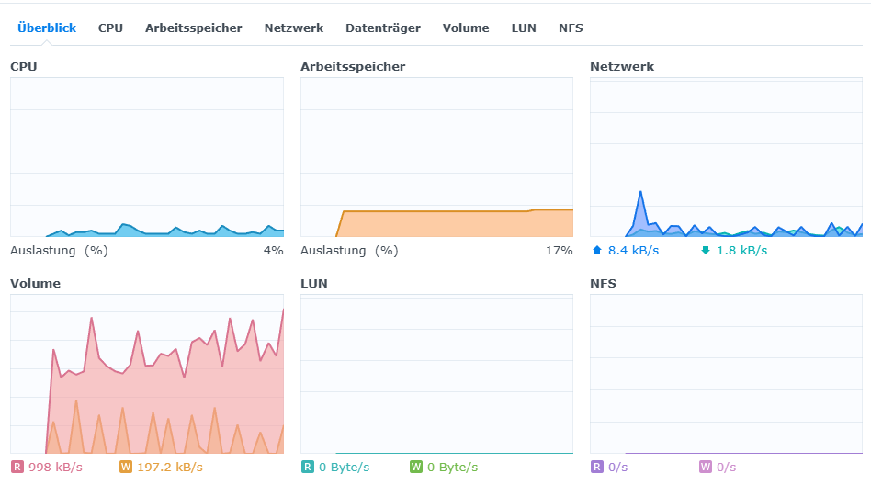Go to the Datenträger tab

[x=383, y=28]
